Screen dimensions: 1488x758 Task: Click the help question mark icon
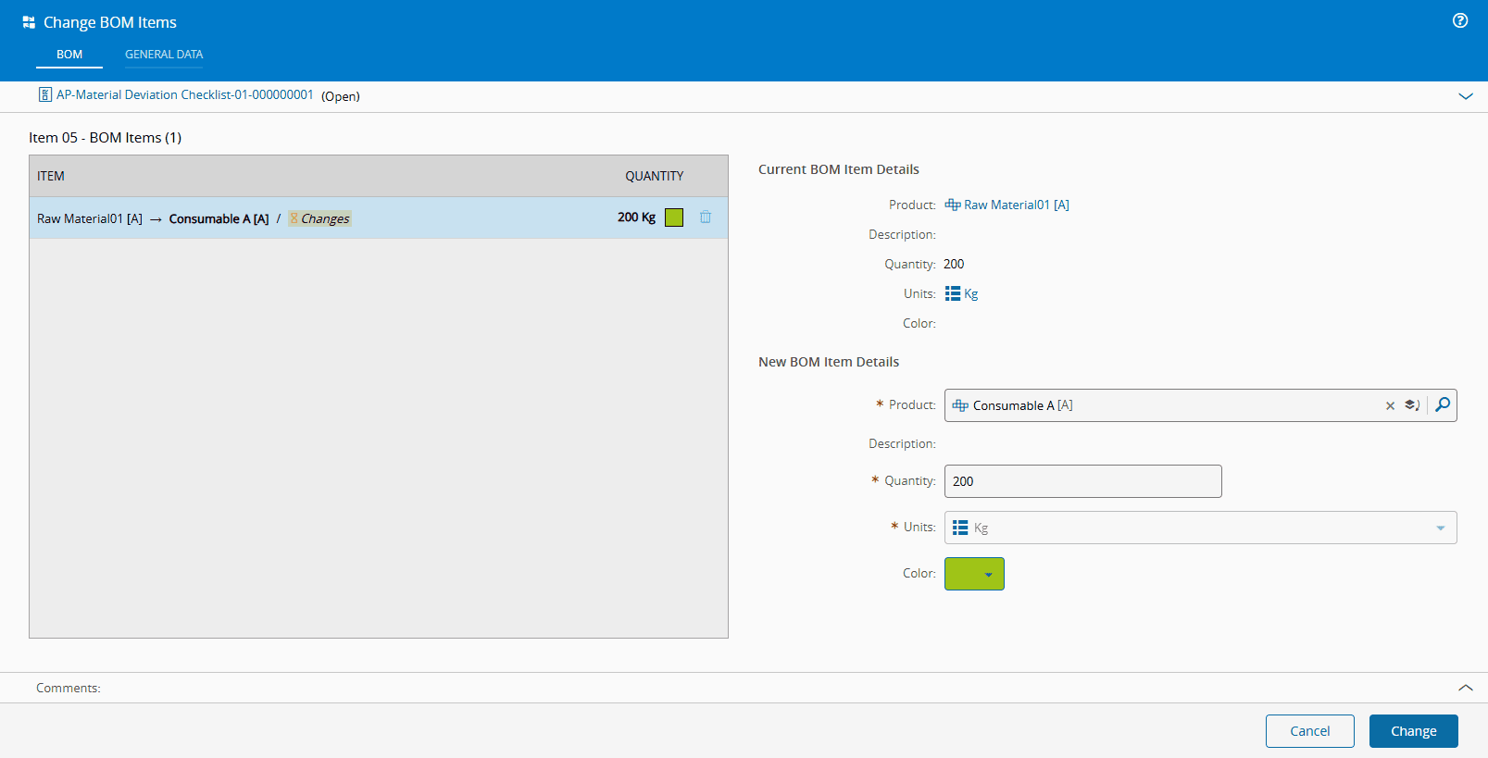pos(1460,20)
